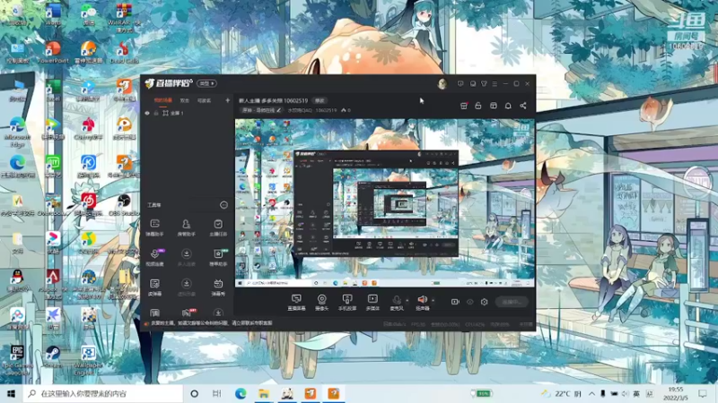
Task: Open the Windows Start menu
Action: [x=11, y=393]
